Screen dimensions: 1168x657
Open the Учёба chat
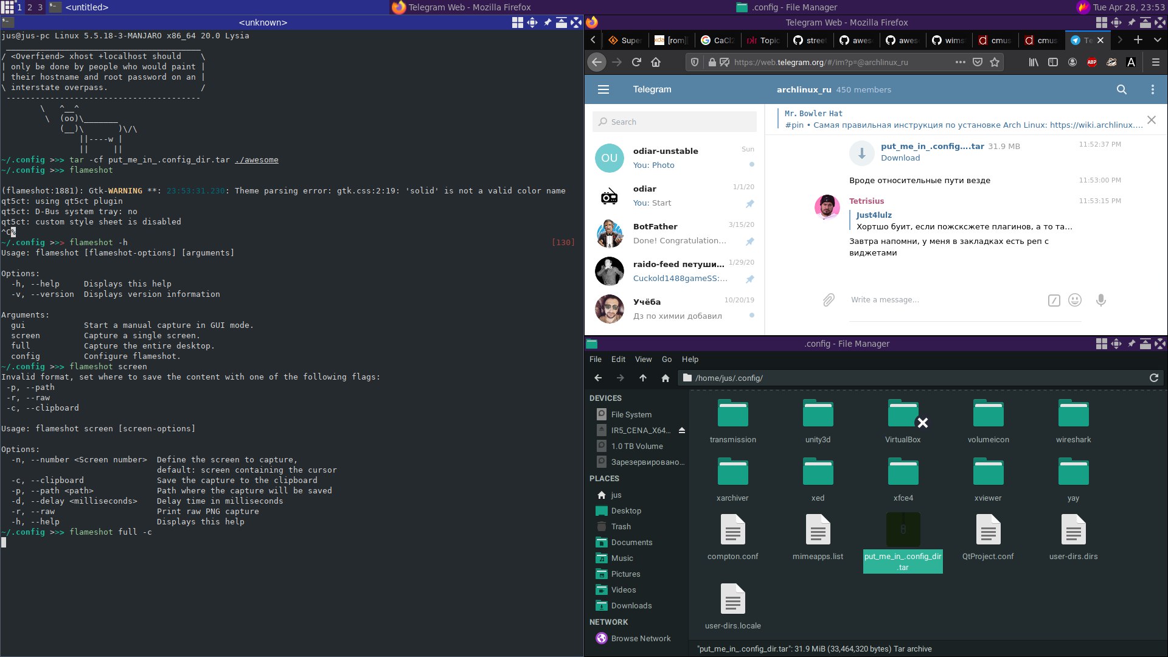pyautogui.click(x=675, y=309)
